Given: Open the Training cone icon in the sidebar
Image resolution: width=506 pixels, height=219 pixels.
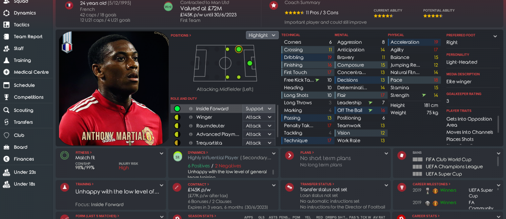Looking at the screenshot, I should (x=6, y=60).
